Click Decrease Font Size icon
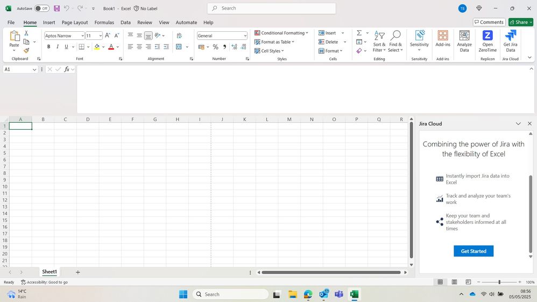The width and height of the screenshot is (537, 302). coord(116,36)
